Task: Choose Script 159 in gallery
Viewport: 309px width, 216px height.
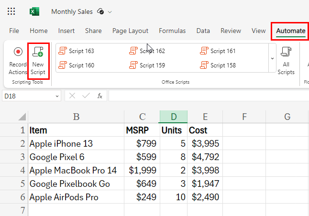Action: click(147, 65)
